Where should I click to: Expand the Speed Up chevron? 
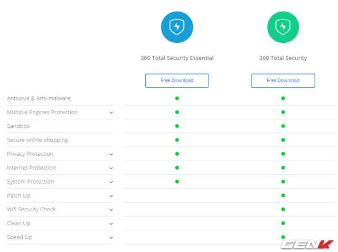pos(111,238)
